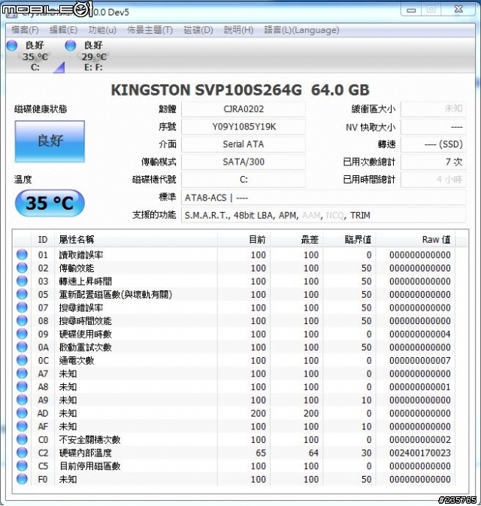Click the 良好 health status button
Viewport: 481px width, 506px height.
click(x=50, y=141)
